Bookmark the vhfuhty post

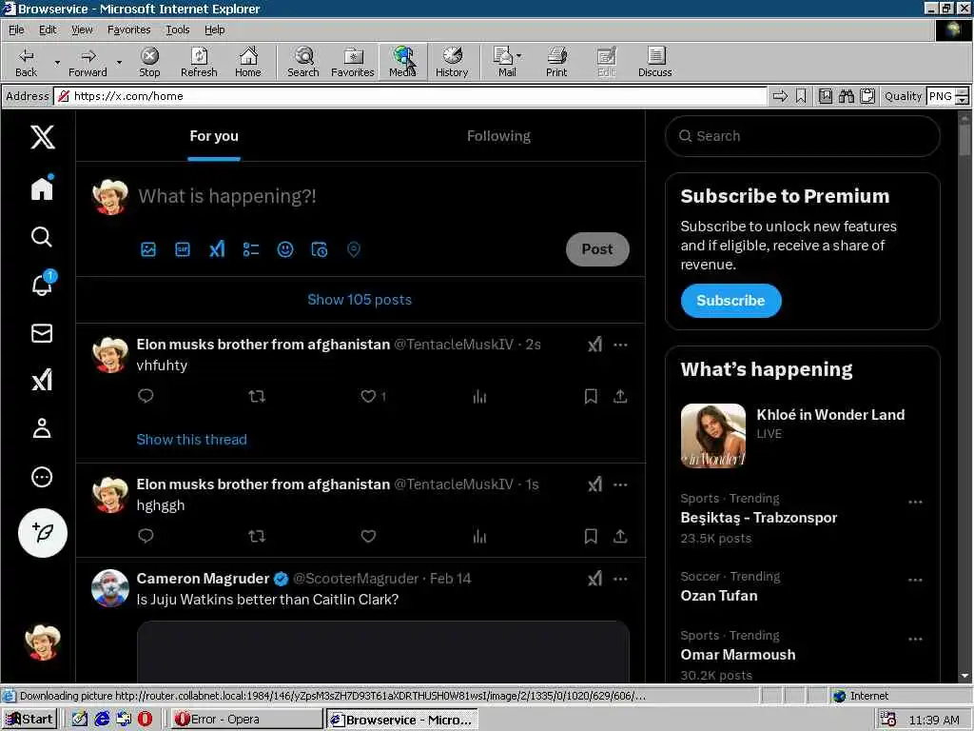tap(591, 397)
